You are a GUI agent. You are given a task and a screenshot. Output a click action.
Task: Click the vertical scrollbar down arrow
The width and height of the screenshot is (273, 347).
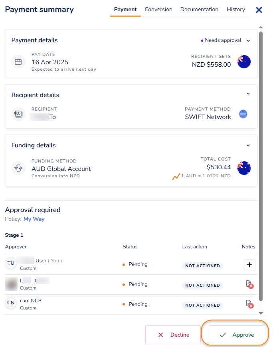[261, 313]
